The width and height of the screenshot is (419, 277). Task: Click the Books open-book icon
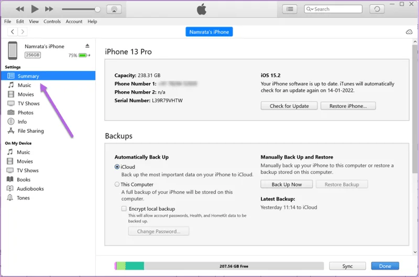pyautogui.click(x=10, y=179)
